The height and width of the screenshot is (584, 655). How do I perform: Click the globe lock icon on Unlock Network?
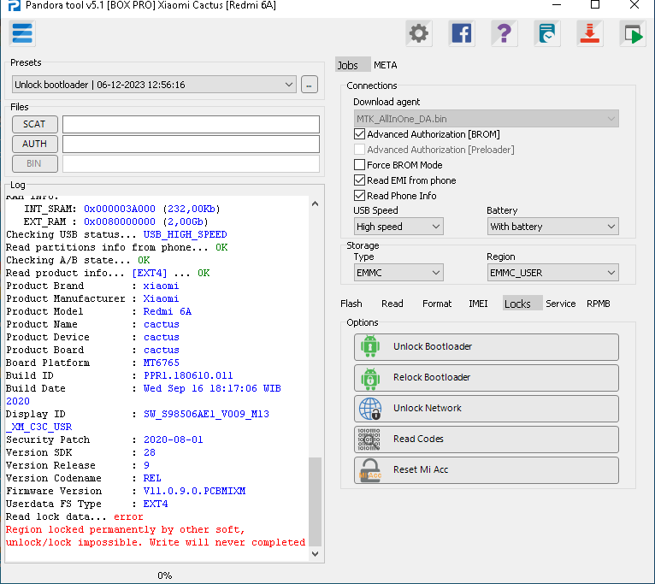[370, 408]
